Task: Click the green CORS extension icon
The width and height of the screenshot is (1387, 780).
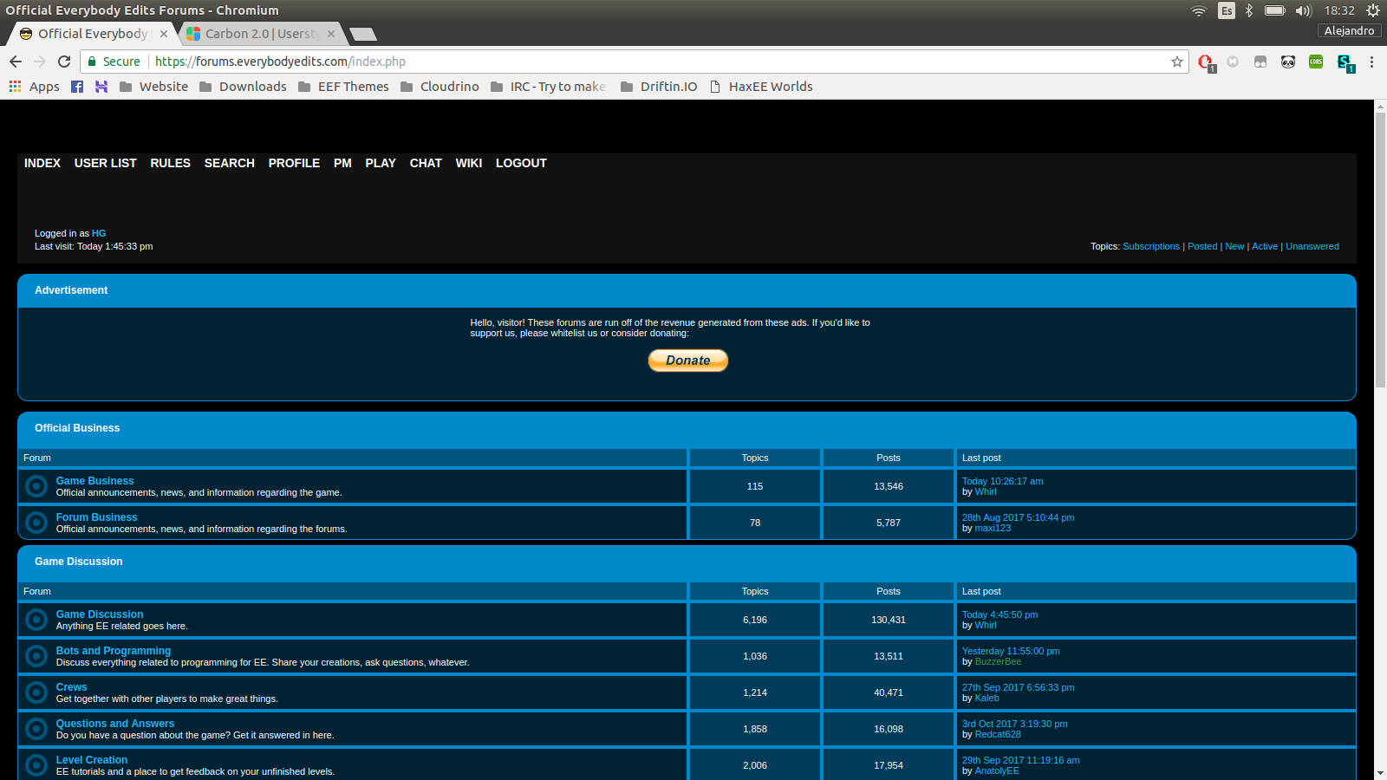Action: pyautogui.click(x=1316, y=62)
